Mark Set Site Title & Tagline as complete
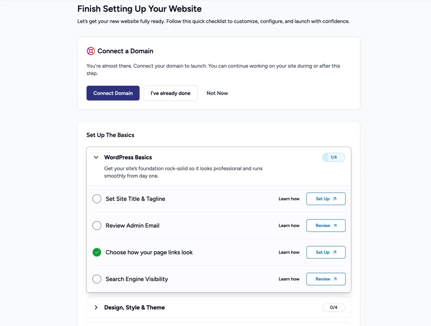This screenshot has width=431, height=326. tap(97, 199)
